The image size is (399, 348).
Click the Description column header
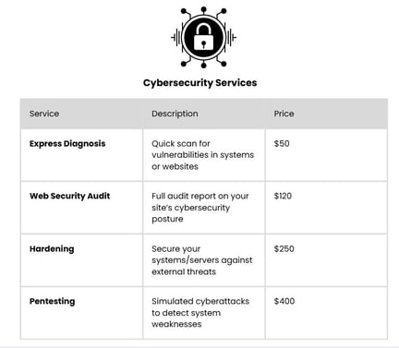tap(175, 114)
